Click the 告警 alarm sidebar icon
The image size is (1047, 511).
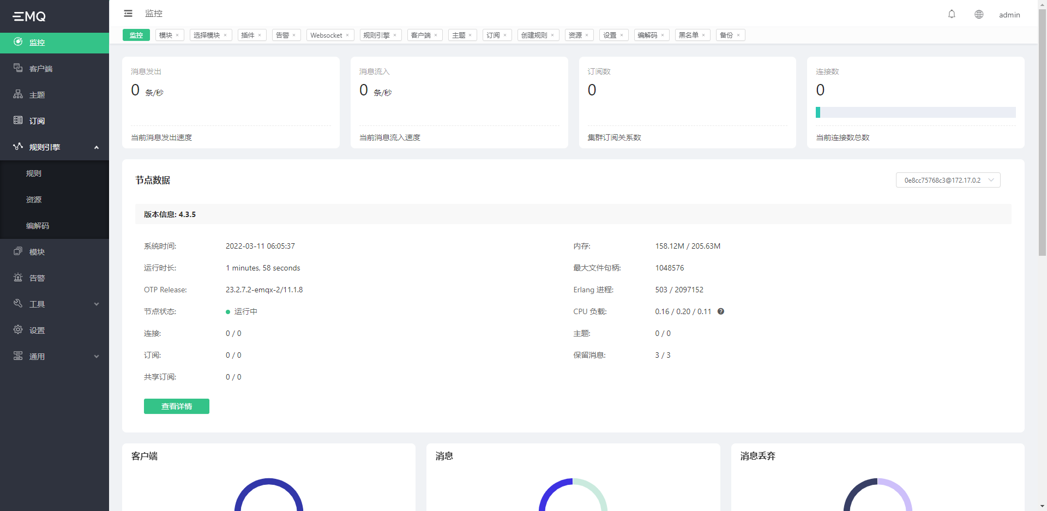(18, 278)
